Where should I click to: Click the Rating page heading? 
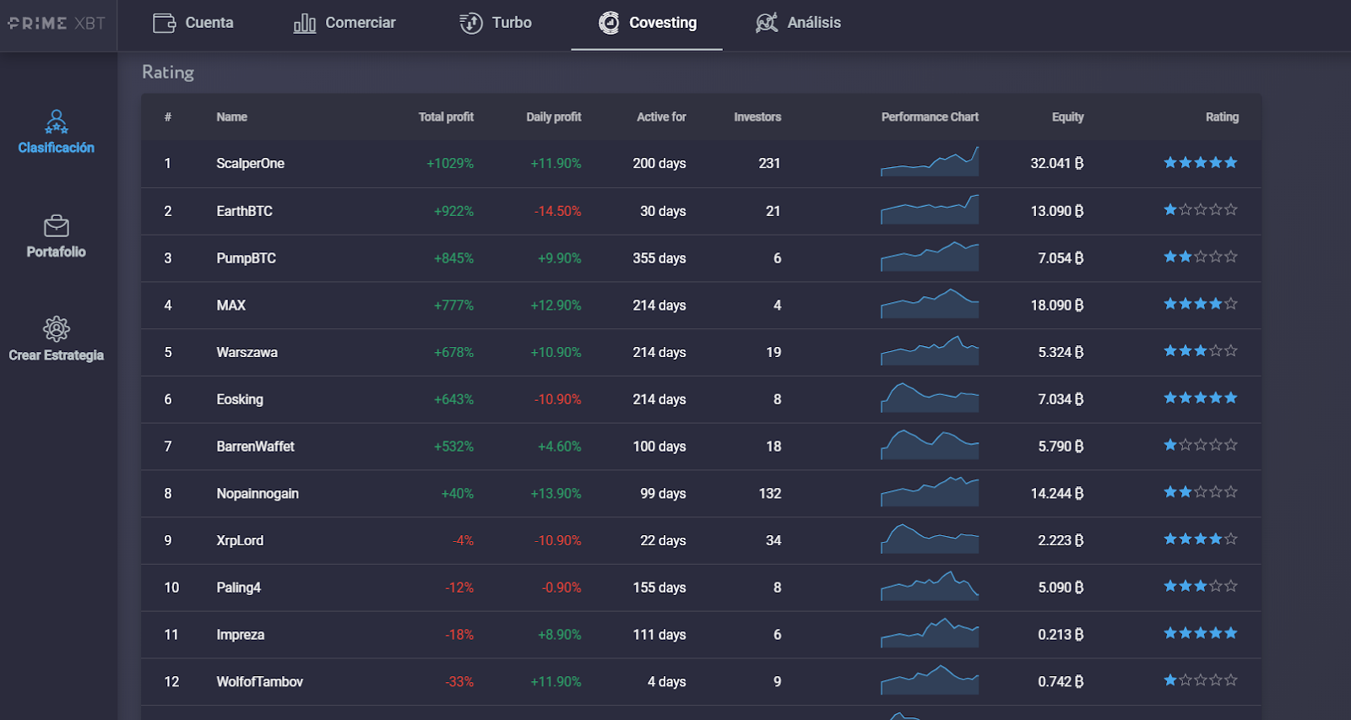pyautogui.click(x=168, y=73)
